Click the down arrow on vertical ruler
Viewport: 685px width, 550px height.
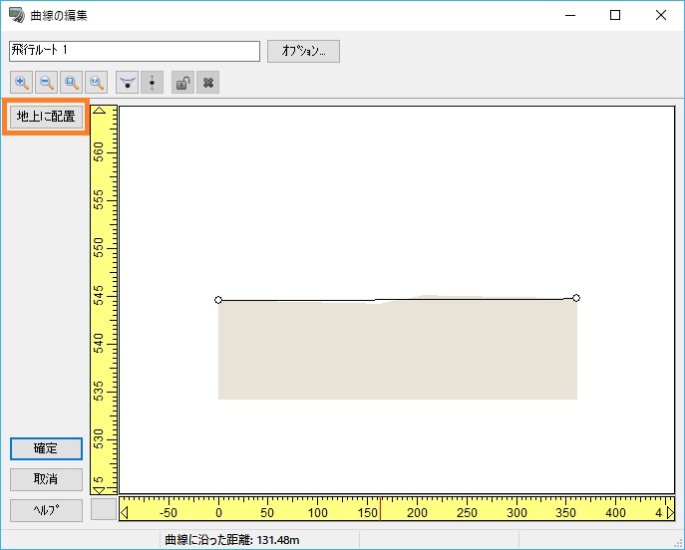click(x=100, y=490)
